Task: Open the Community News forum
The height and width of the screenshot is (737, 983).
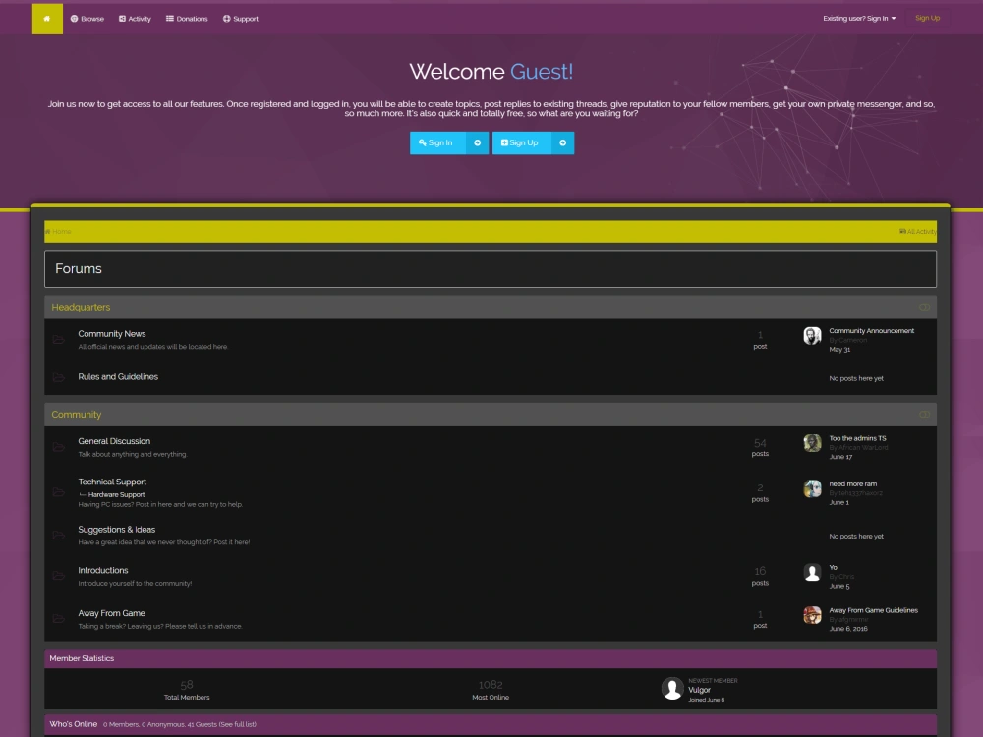Action: [x=112, y=334]
